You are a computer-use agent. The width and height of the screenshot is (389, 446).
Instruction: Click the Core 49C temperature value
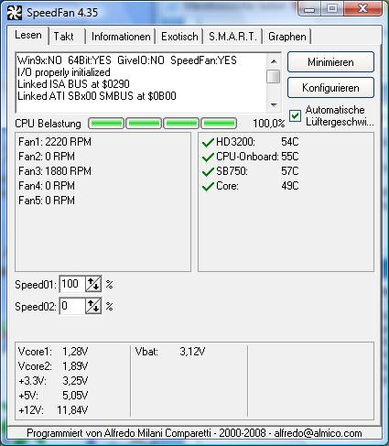(x=290, y=186)
